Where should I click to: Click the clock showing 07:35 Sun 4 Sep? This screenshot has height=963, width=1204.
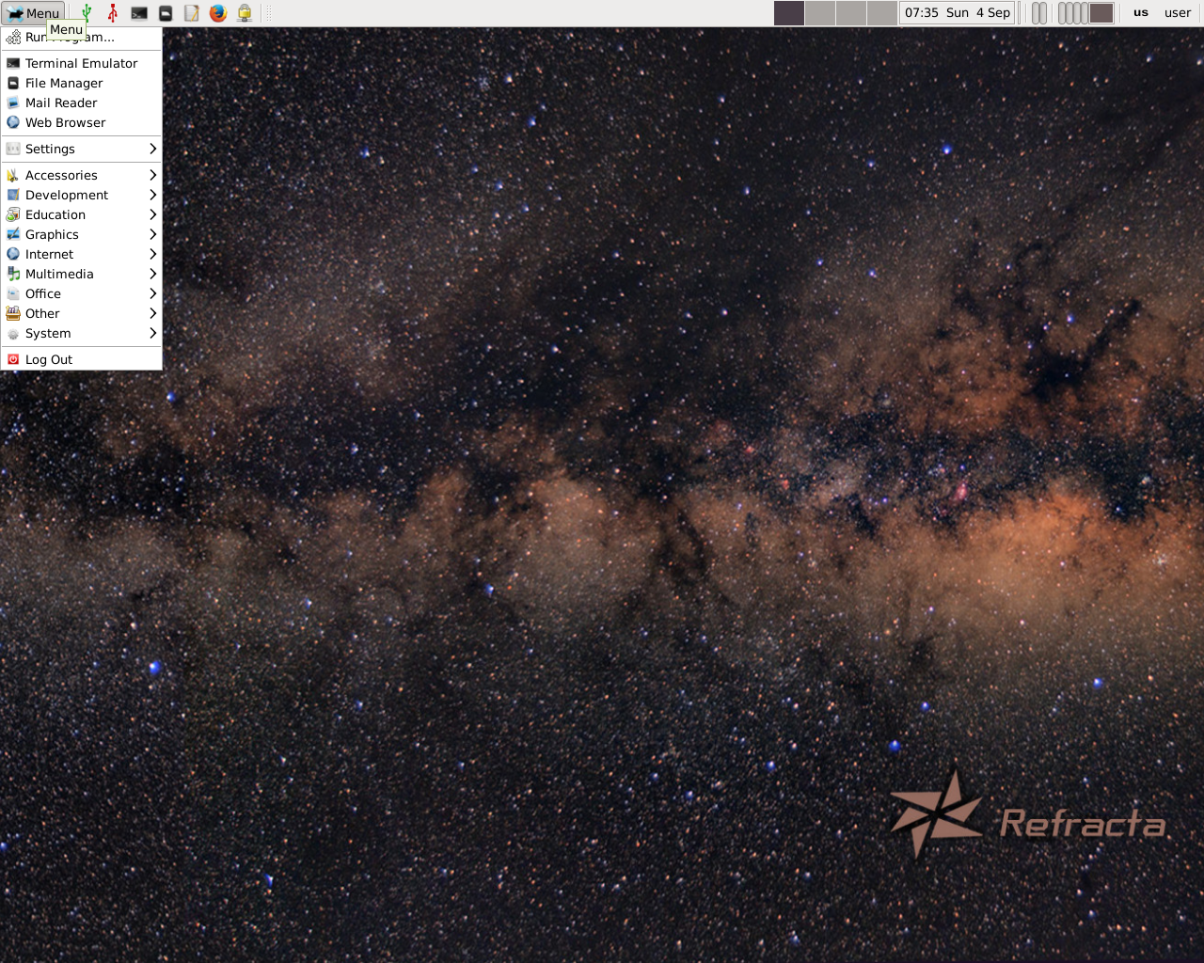pos(958,13)
